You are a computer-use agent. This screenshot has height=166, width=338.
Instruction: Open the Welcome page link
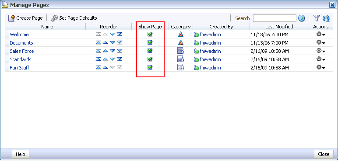click(x=19, y=35)
